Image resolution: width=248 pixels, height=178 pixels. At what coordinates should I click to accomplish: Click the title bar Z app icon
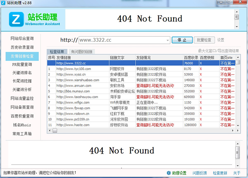pyautogui.click(x=3, y=3)
